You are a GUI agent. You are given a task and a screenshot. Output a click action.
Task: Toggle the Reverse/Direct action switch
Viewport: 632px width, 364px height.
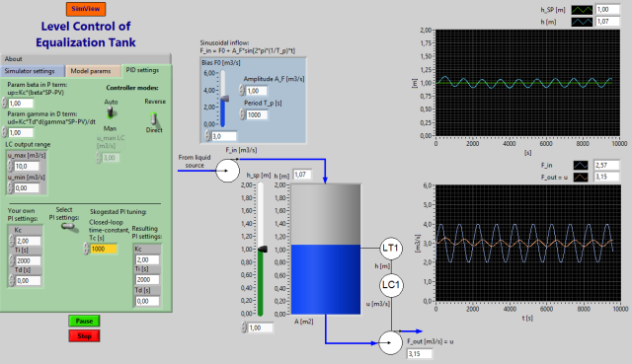(x=154, y=118)
